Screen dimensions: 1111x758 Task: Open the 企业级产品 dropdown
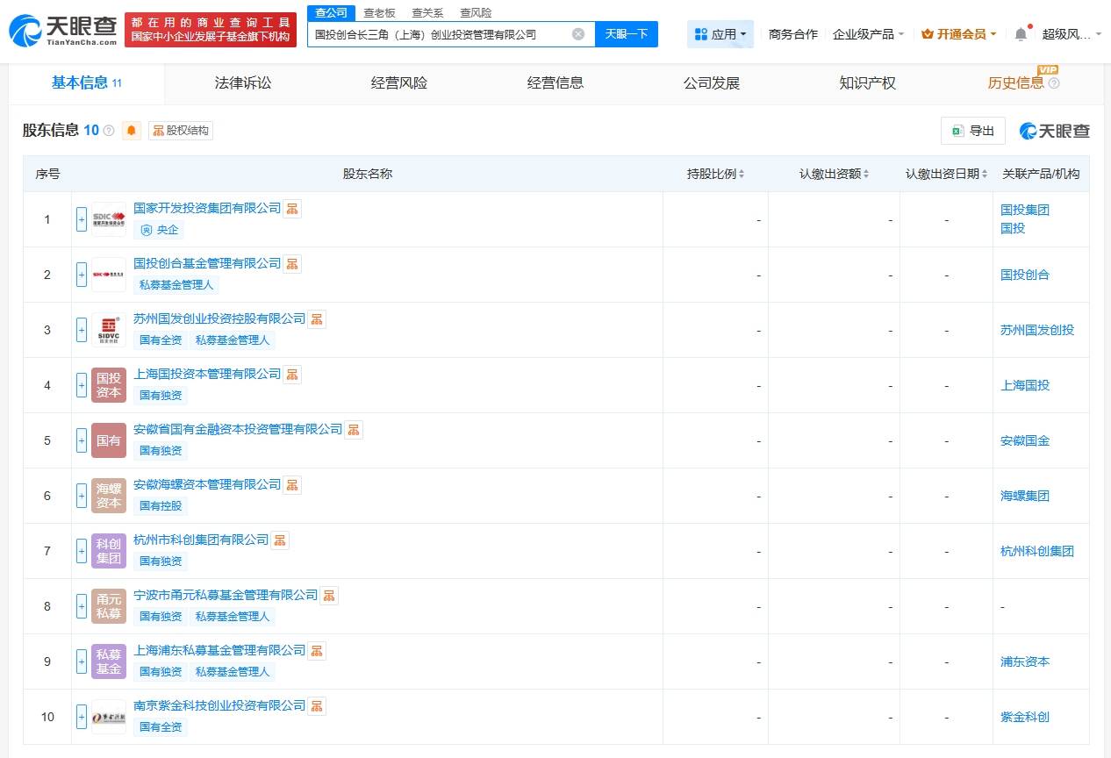click(868, 34)
